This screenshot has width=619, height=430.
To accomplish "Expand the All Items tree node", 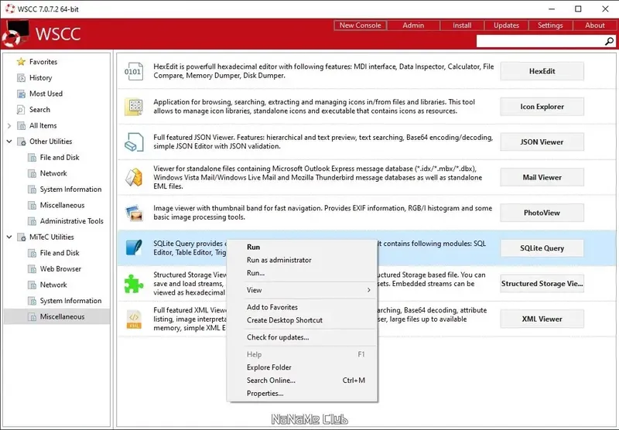I will pyautogui.click(x=9, y=126).
